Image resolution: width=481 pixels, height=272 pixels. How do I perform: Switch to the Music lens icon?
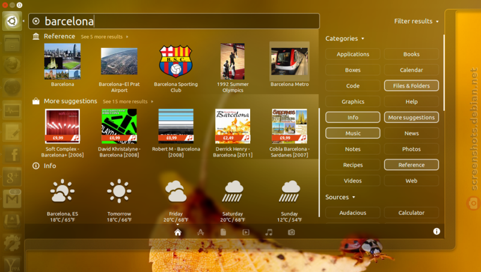coord(269,232)
